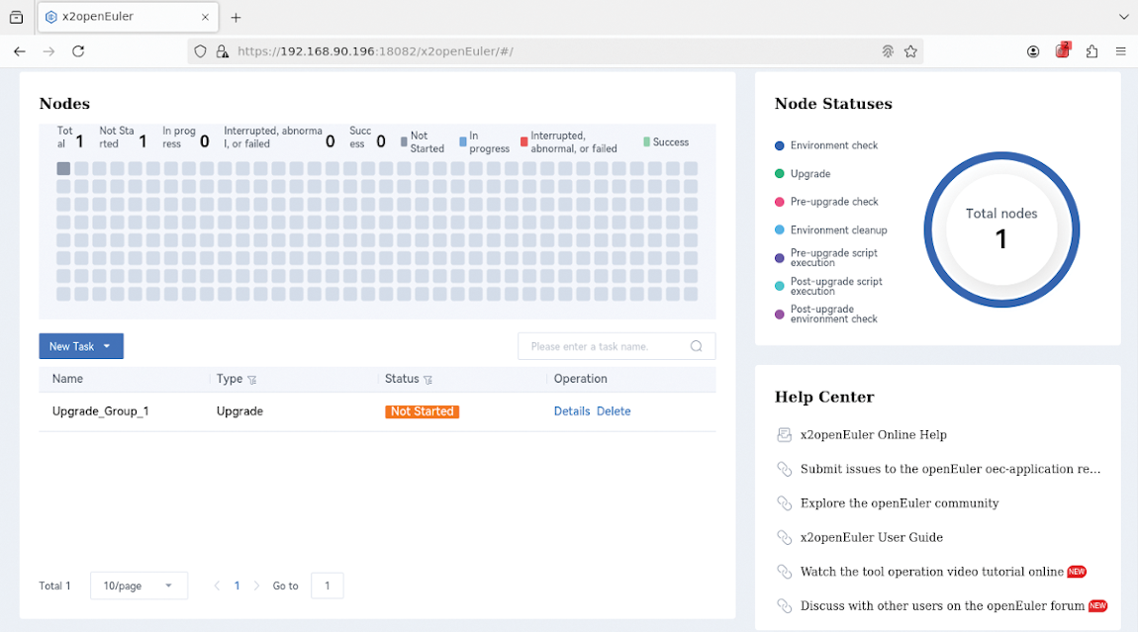Toggle Upgrade legend item in chart
Screen dimensions: 1138x632
802,174
